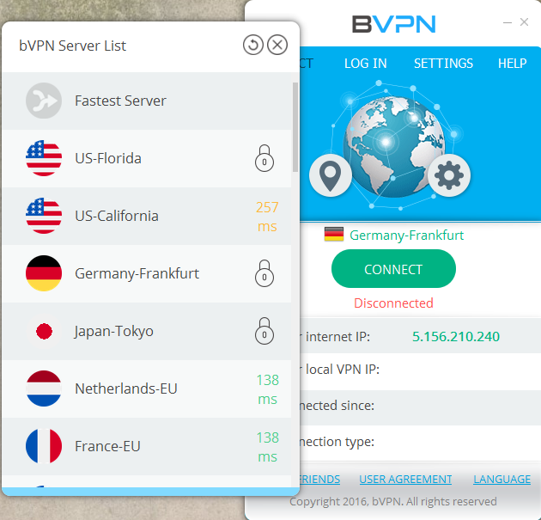
Task: Open the USER AGREEMENT link
Action: (405, 479)
